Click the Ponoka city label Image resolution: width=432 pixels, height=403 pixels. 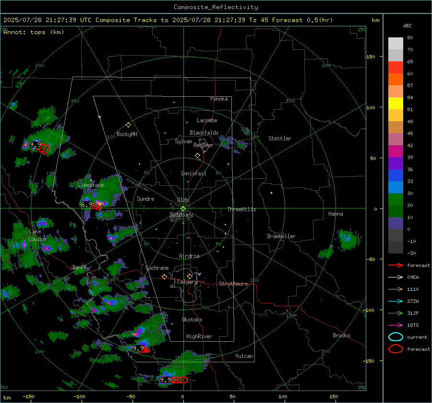219,99
